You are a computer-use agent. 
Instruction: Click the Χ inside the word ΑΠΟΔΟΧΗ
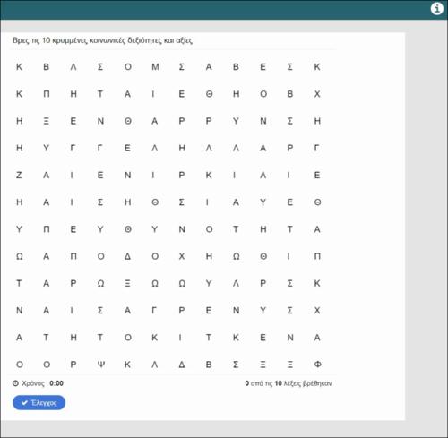(x=182, y=256)
